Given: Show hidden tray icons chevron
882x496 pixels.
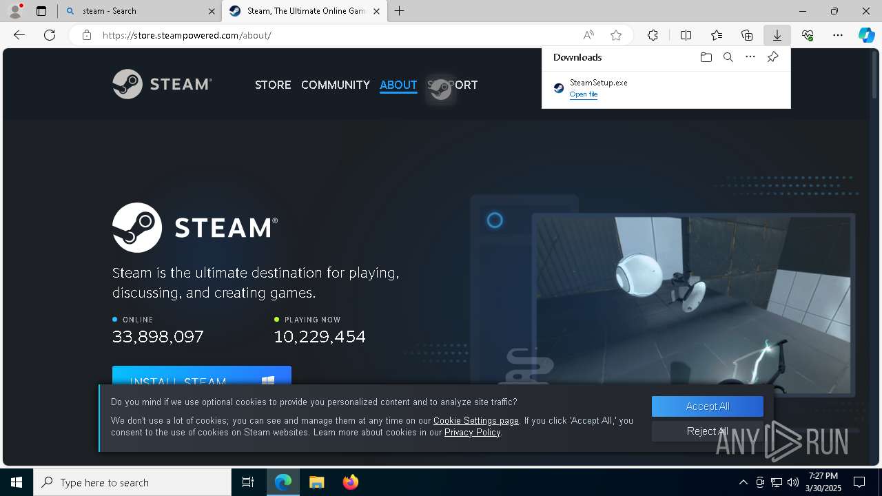Looking at the screenshot, I should (x=743, y=482).
